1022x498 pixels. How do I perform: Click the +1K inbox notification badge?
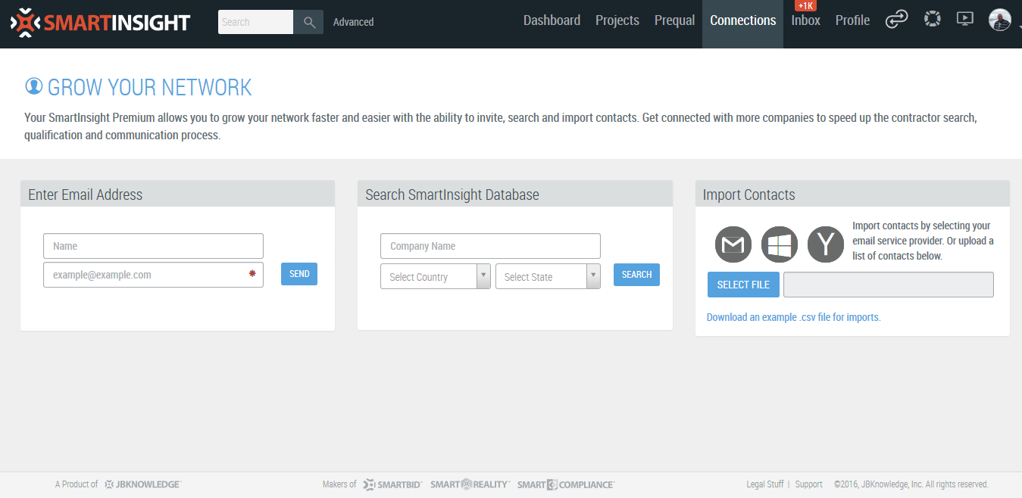[x=806, y=5]
